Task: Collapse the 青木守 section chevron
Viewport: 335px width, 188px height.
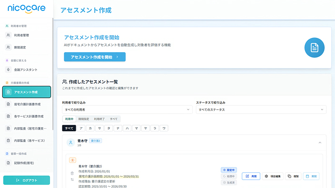Action: 320,142
